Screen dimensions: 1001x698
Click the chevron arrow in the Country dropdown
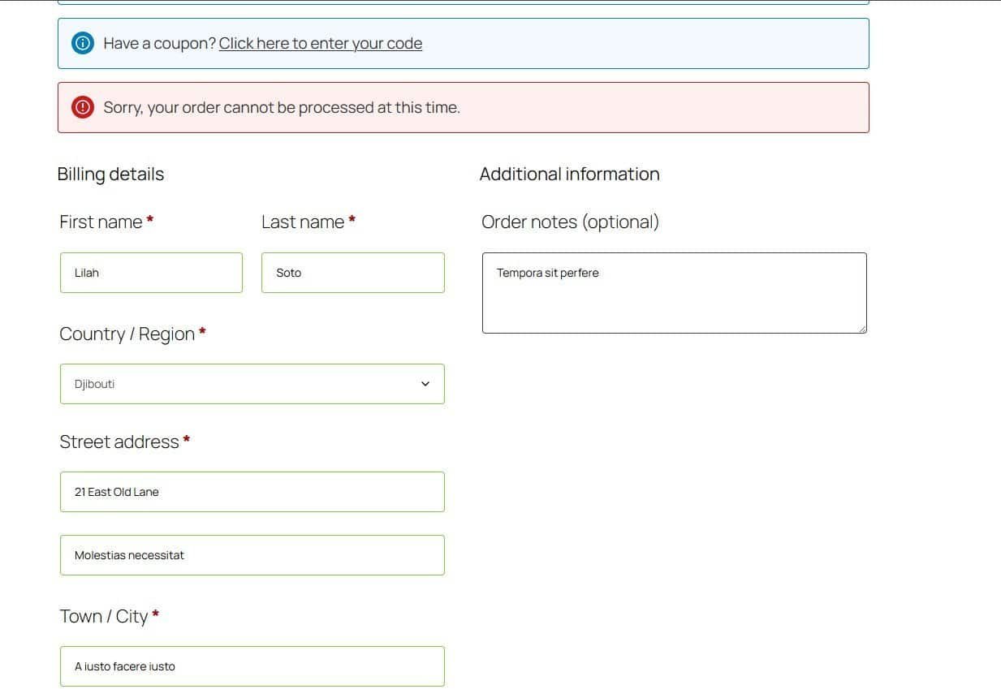point(425,384)
